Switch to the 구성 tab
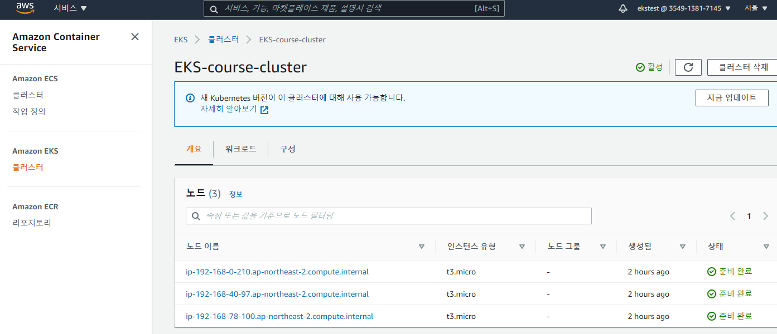Screen dimensions: 777x334 pos(288,149)
